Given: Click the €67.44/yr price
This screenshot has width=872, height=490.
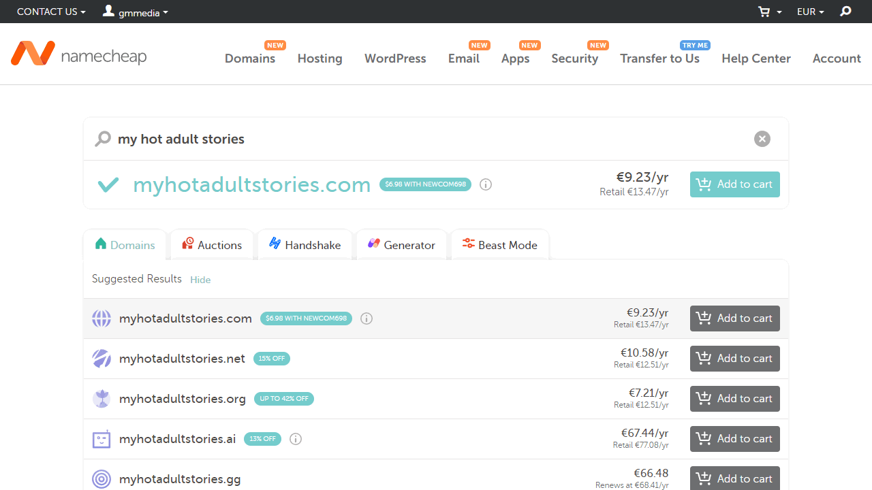Looking at the screenshot, I should point(644,433).
